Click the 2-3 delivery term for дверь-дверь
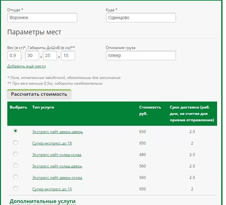The image size is (226, 205). point(192,132)
